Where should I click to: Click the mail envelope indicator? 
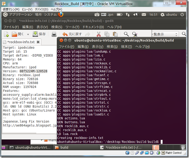tap(144, 15)
